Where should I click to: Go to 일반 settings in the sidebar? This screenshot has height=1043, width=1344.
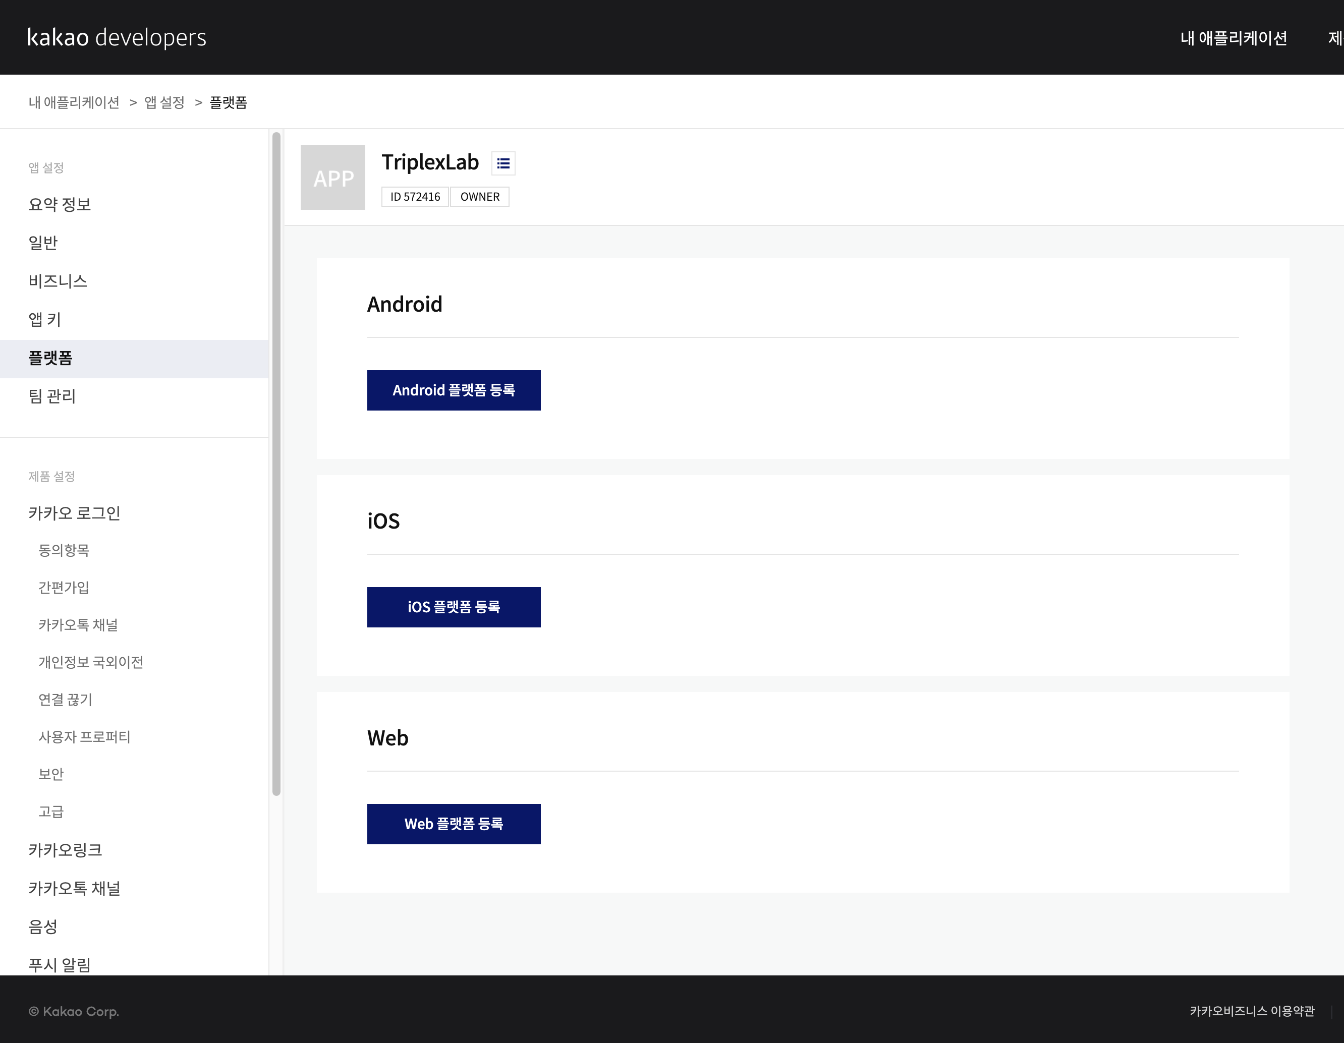click(x=43, y=243)
